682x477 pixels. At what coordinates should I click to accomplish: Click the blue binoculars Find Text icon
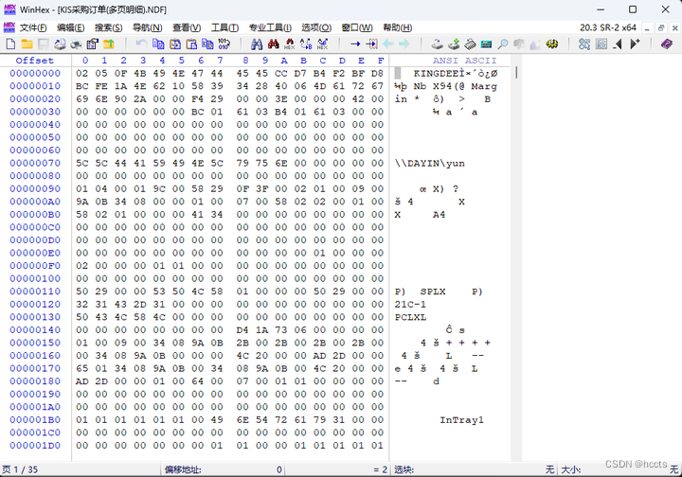click(257, 44)
